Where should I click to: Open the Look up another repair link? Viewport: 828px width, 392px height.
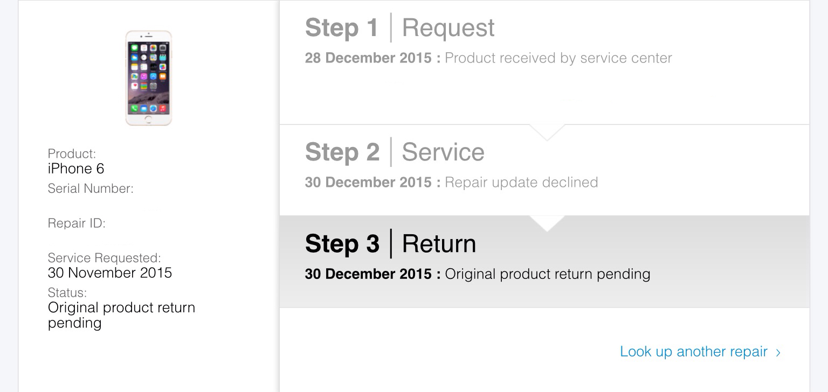tap(693, 352)
